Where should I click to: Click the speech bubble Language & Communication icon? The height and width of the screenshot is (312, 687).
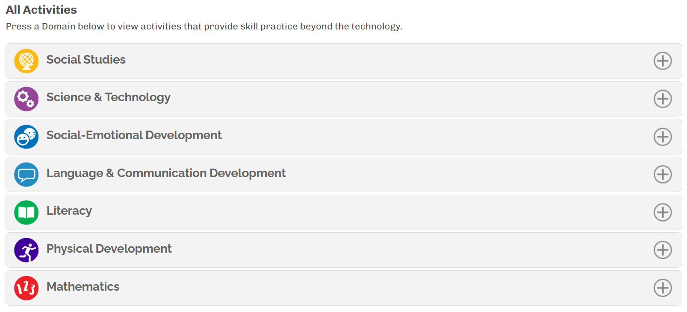click(26, 175)
